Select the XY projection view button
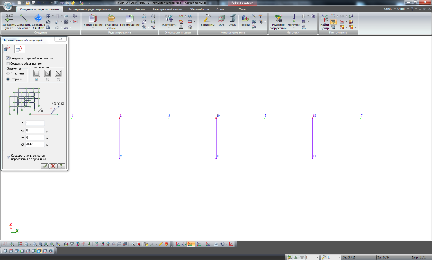The image size is (432, 260). pyautogui.click(x=199, y=244)
